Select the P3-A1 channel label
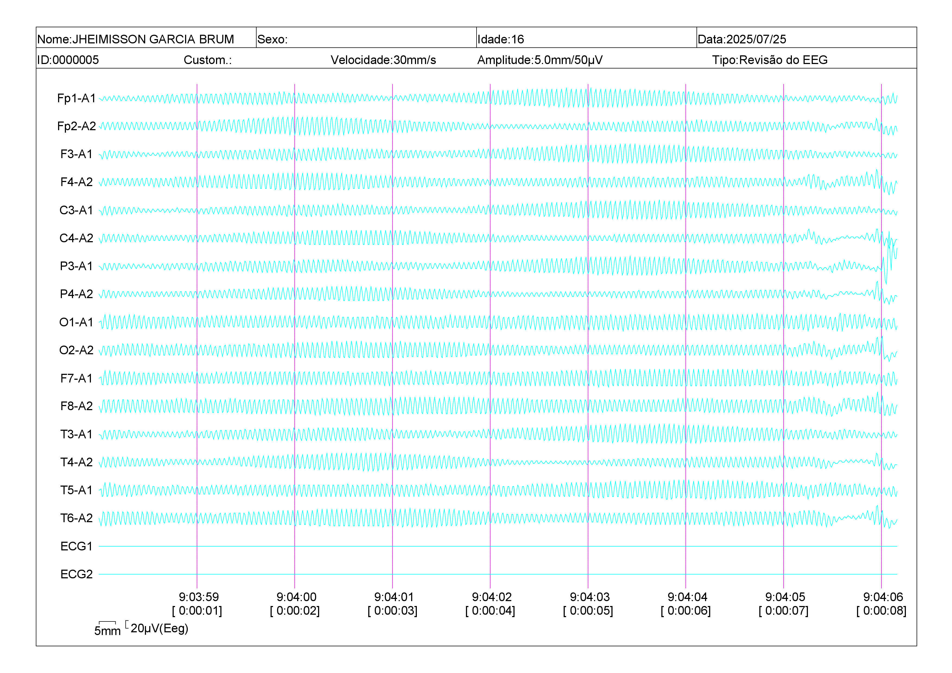Viewport: 952px width, 673px height. (76, 266)
